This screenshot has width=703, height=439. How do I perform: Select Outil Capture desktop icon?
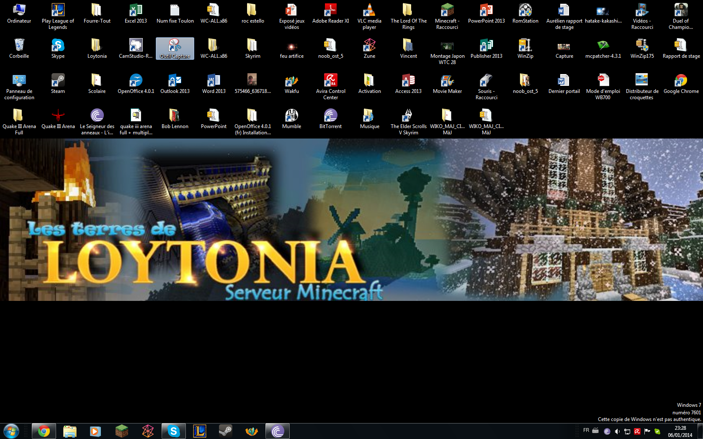coord(175,49)
